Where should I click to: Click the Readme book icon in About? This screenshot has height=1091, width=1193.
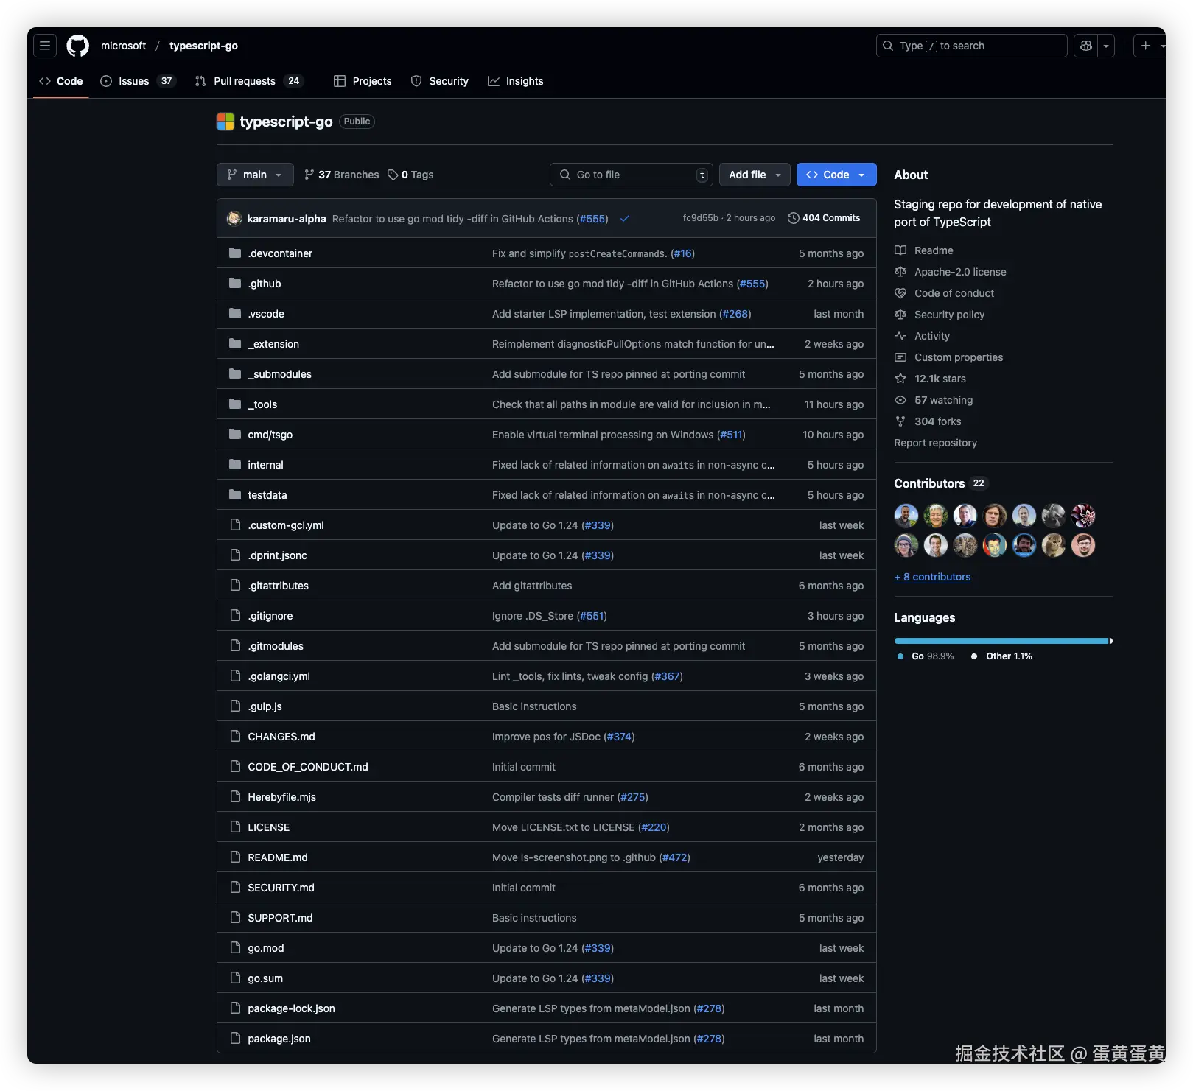coord(900,250)
